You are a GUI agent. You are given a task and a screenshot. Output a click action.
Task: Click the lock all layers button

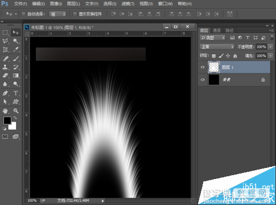pyautogui.click(x=235, y=56)
